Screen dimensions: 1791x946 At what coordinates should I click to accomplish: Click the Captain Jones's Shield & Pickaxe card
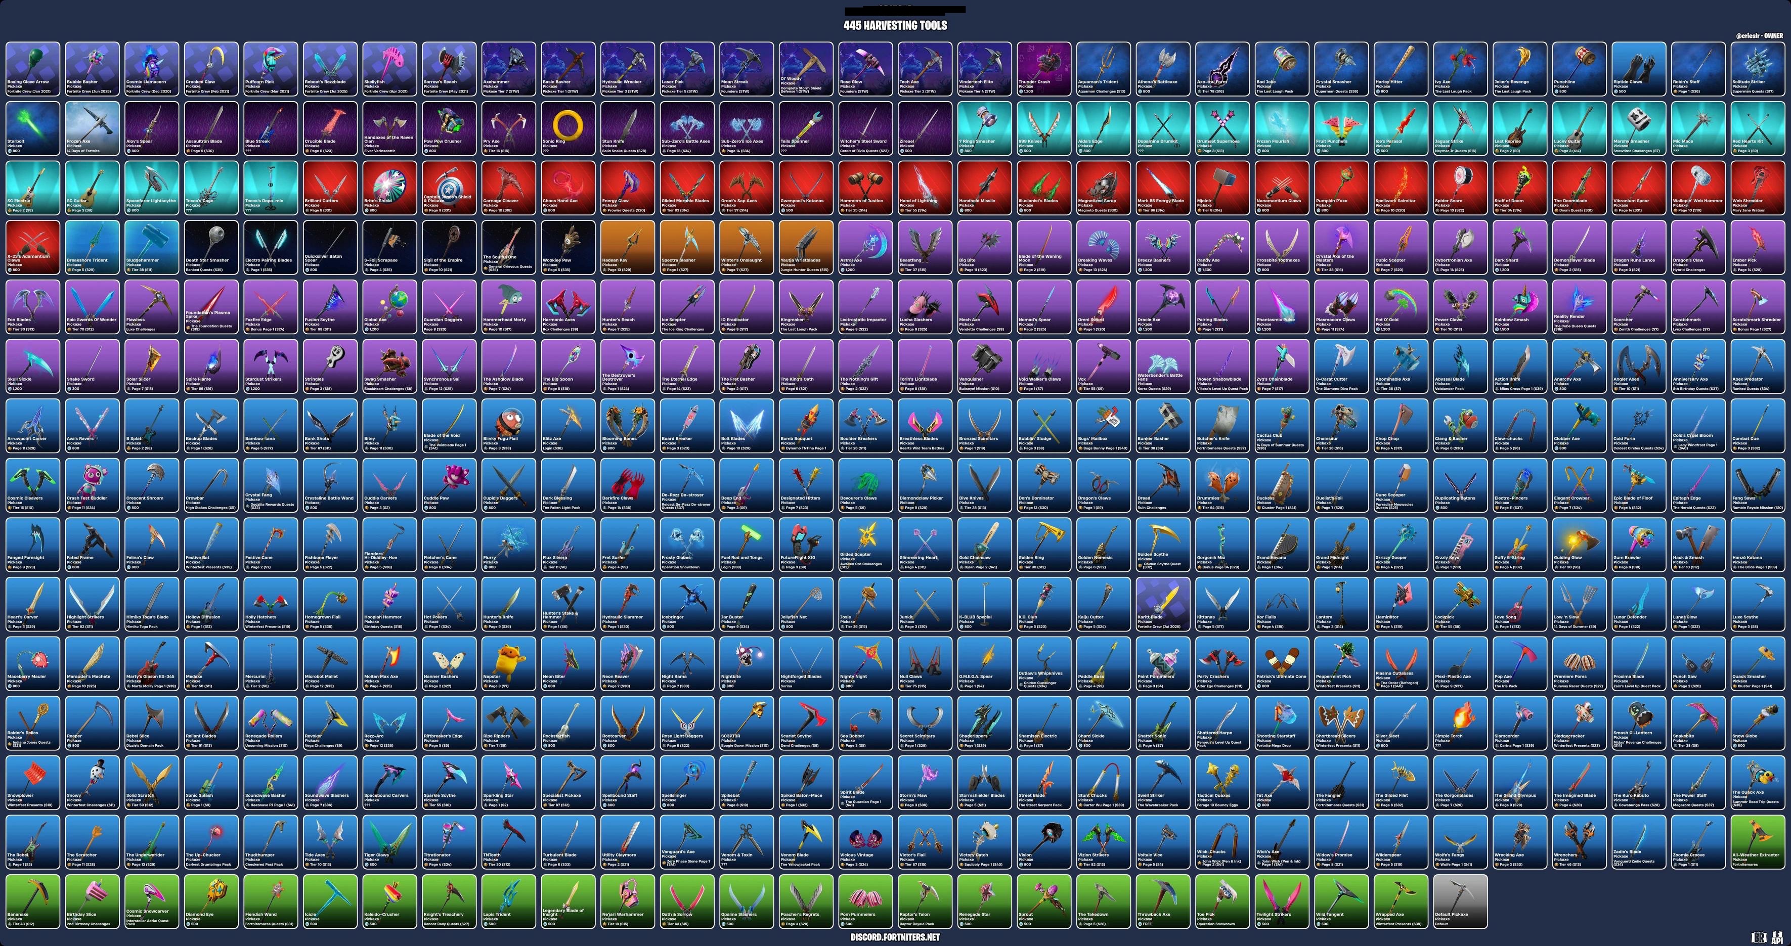click(x=449, y=188)
